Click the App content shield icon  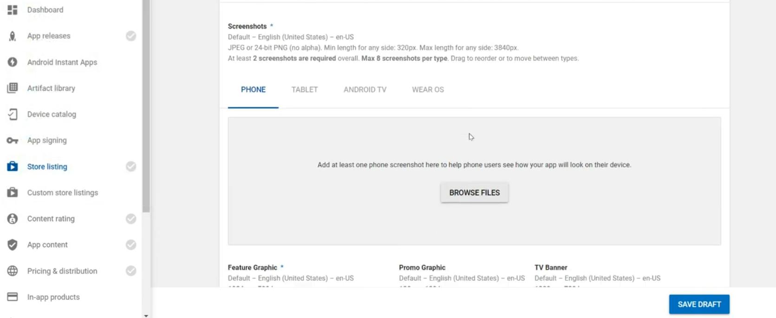13,245
